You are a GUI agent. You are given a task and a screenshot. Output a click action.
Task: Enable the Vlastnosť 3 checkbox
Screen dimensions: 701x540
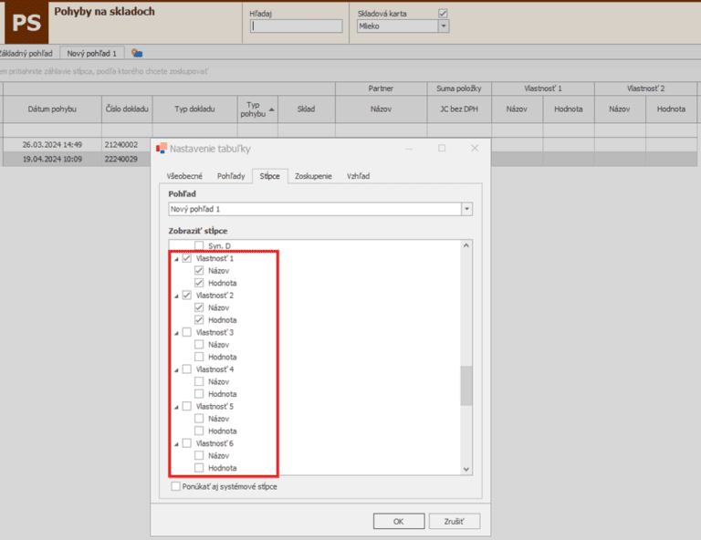pos(187,333)
